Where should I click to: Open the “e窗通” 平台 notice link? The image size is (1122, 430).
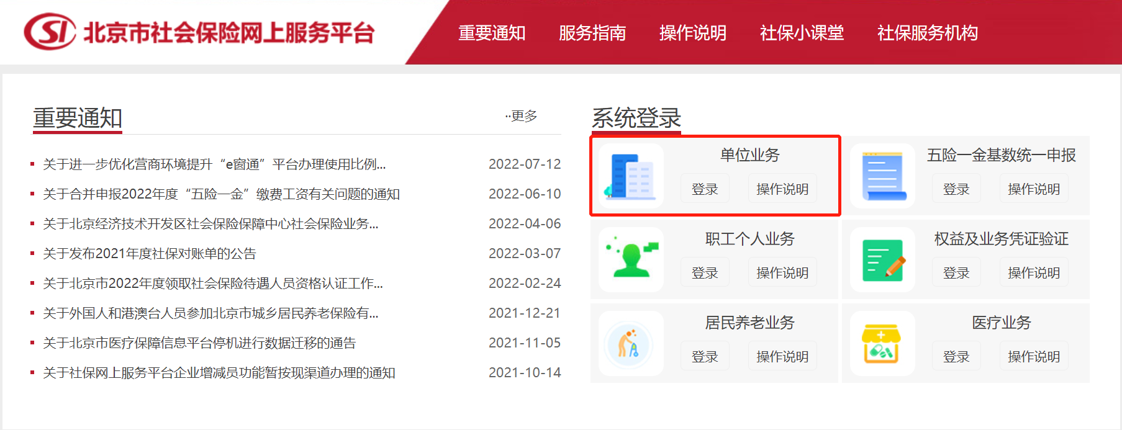[214, 164]
